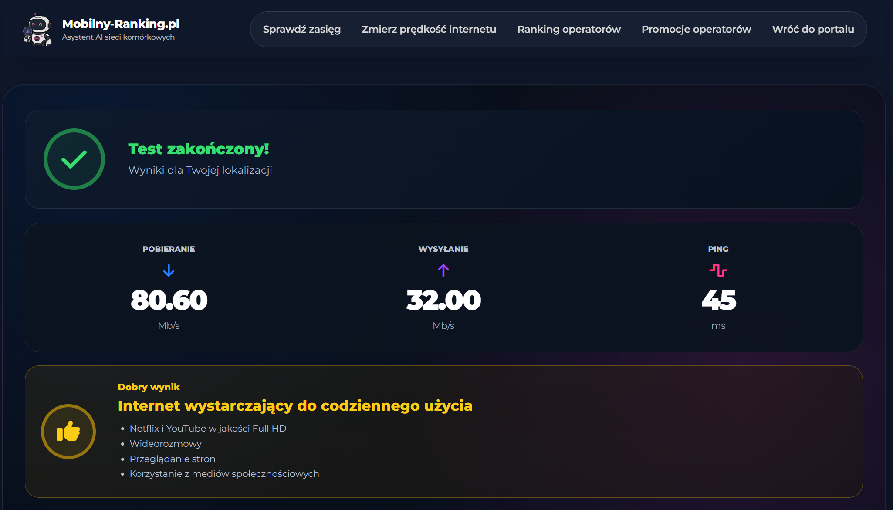Open Zmierz prędkość internetu menu item
Screen dimensions: 893x510
pos(429,29)
